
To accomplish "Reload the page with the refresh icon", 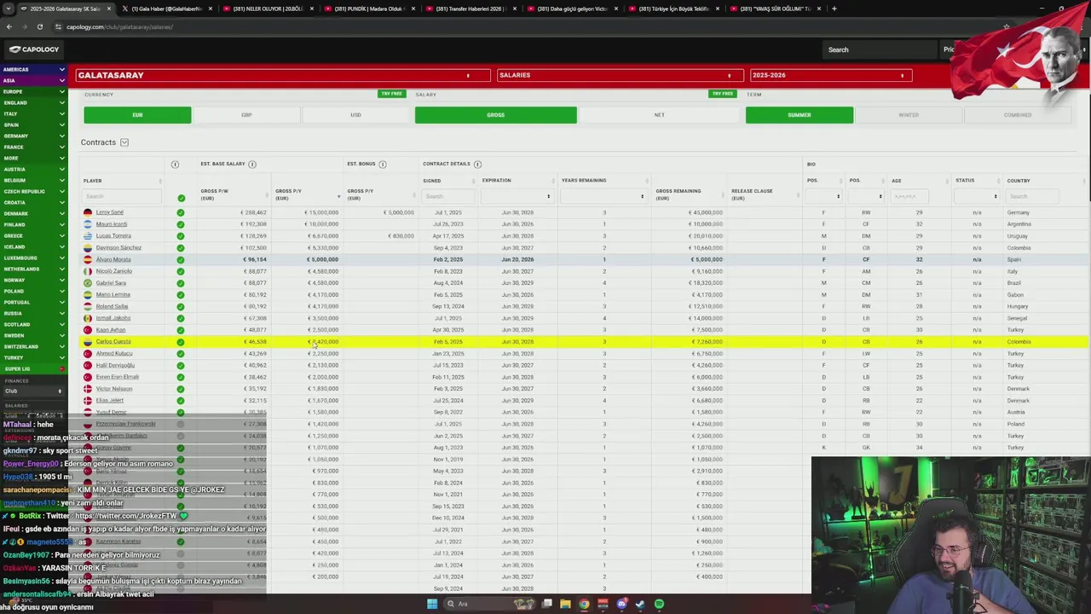I will 39,26.
